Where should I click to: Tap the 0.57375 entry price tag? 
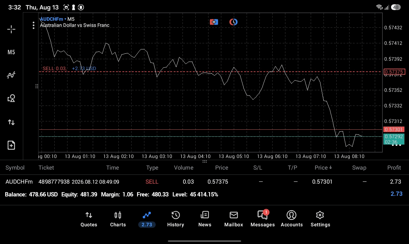pyautogui.click(x=394, y=72)
